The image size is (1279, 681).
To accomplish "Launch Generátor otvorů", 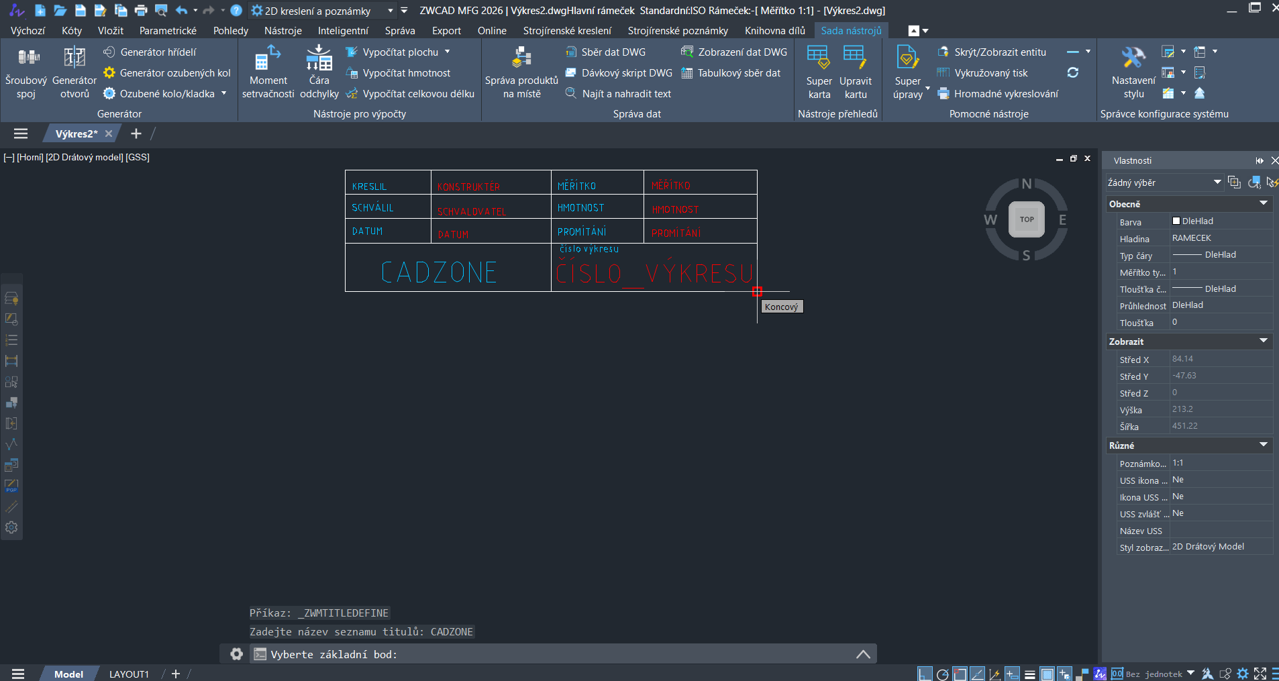I will [x=74, y=72].
